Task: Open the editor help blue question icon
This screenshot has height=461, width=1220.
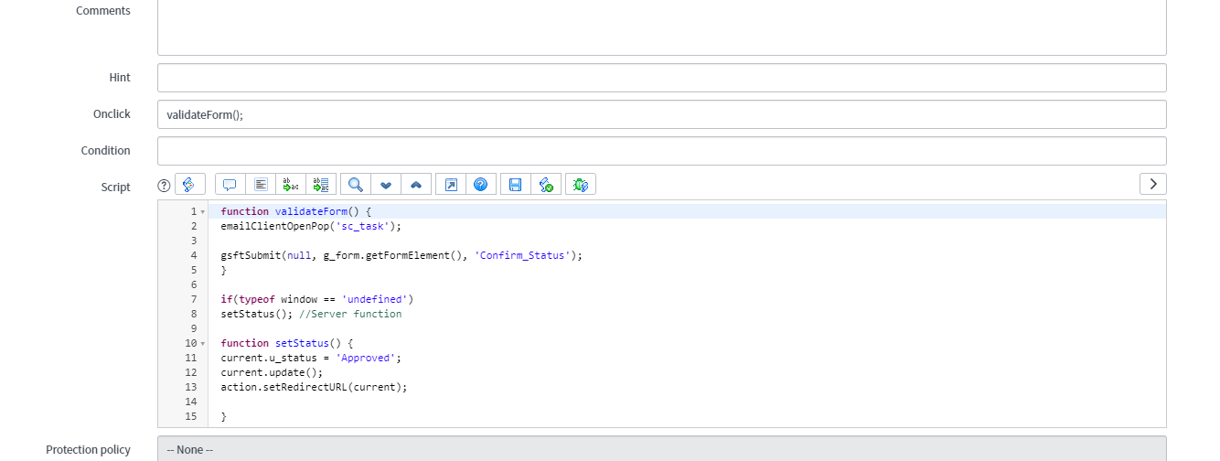Action: [480, 185]
